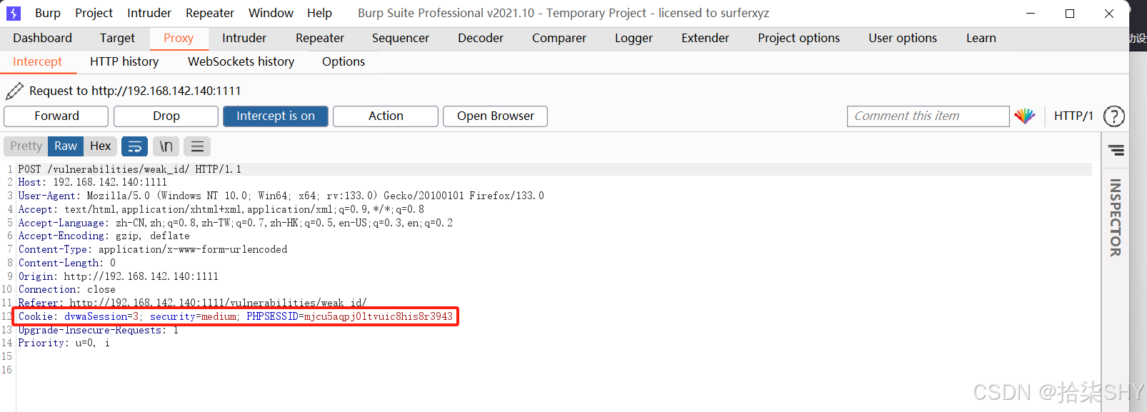This screenshot has width=1147, height=412.
Task: Click the Origin header line
Action: coord(118,276)
